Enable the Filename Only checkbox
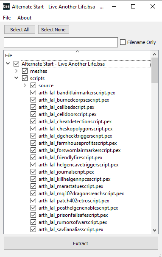Image resolution: width=162 pixels, height=257 pixels. click(x=123, y=42)
